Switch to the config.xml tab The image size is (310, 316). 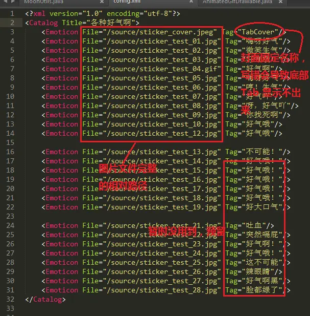click(x=127, y=2)
